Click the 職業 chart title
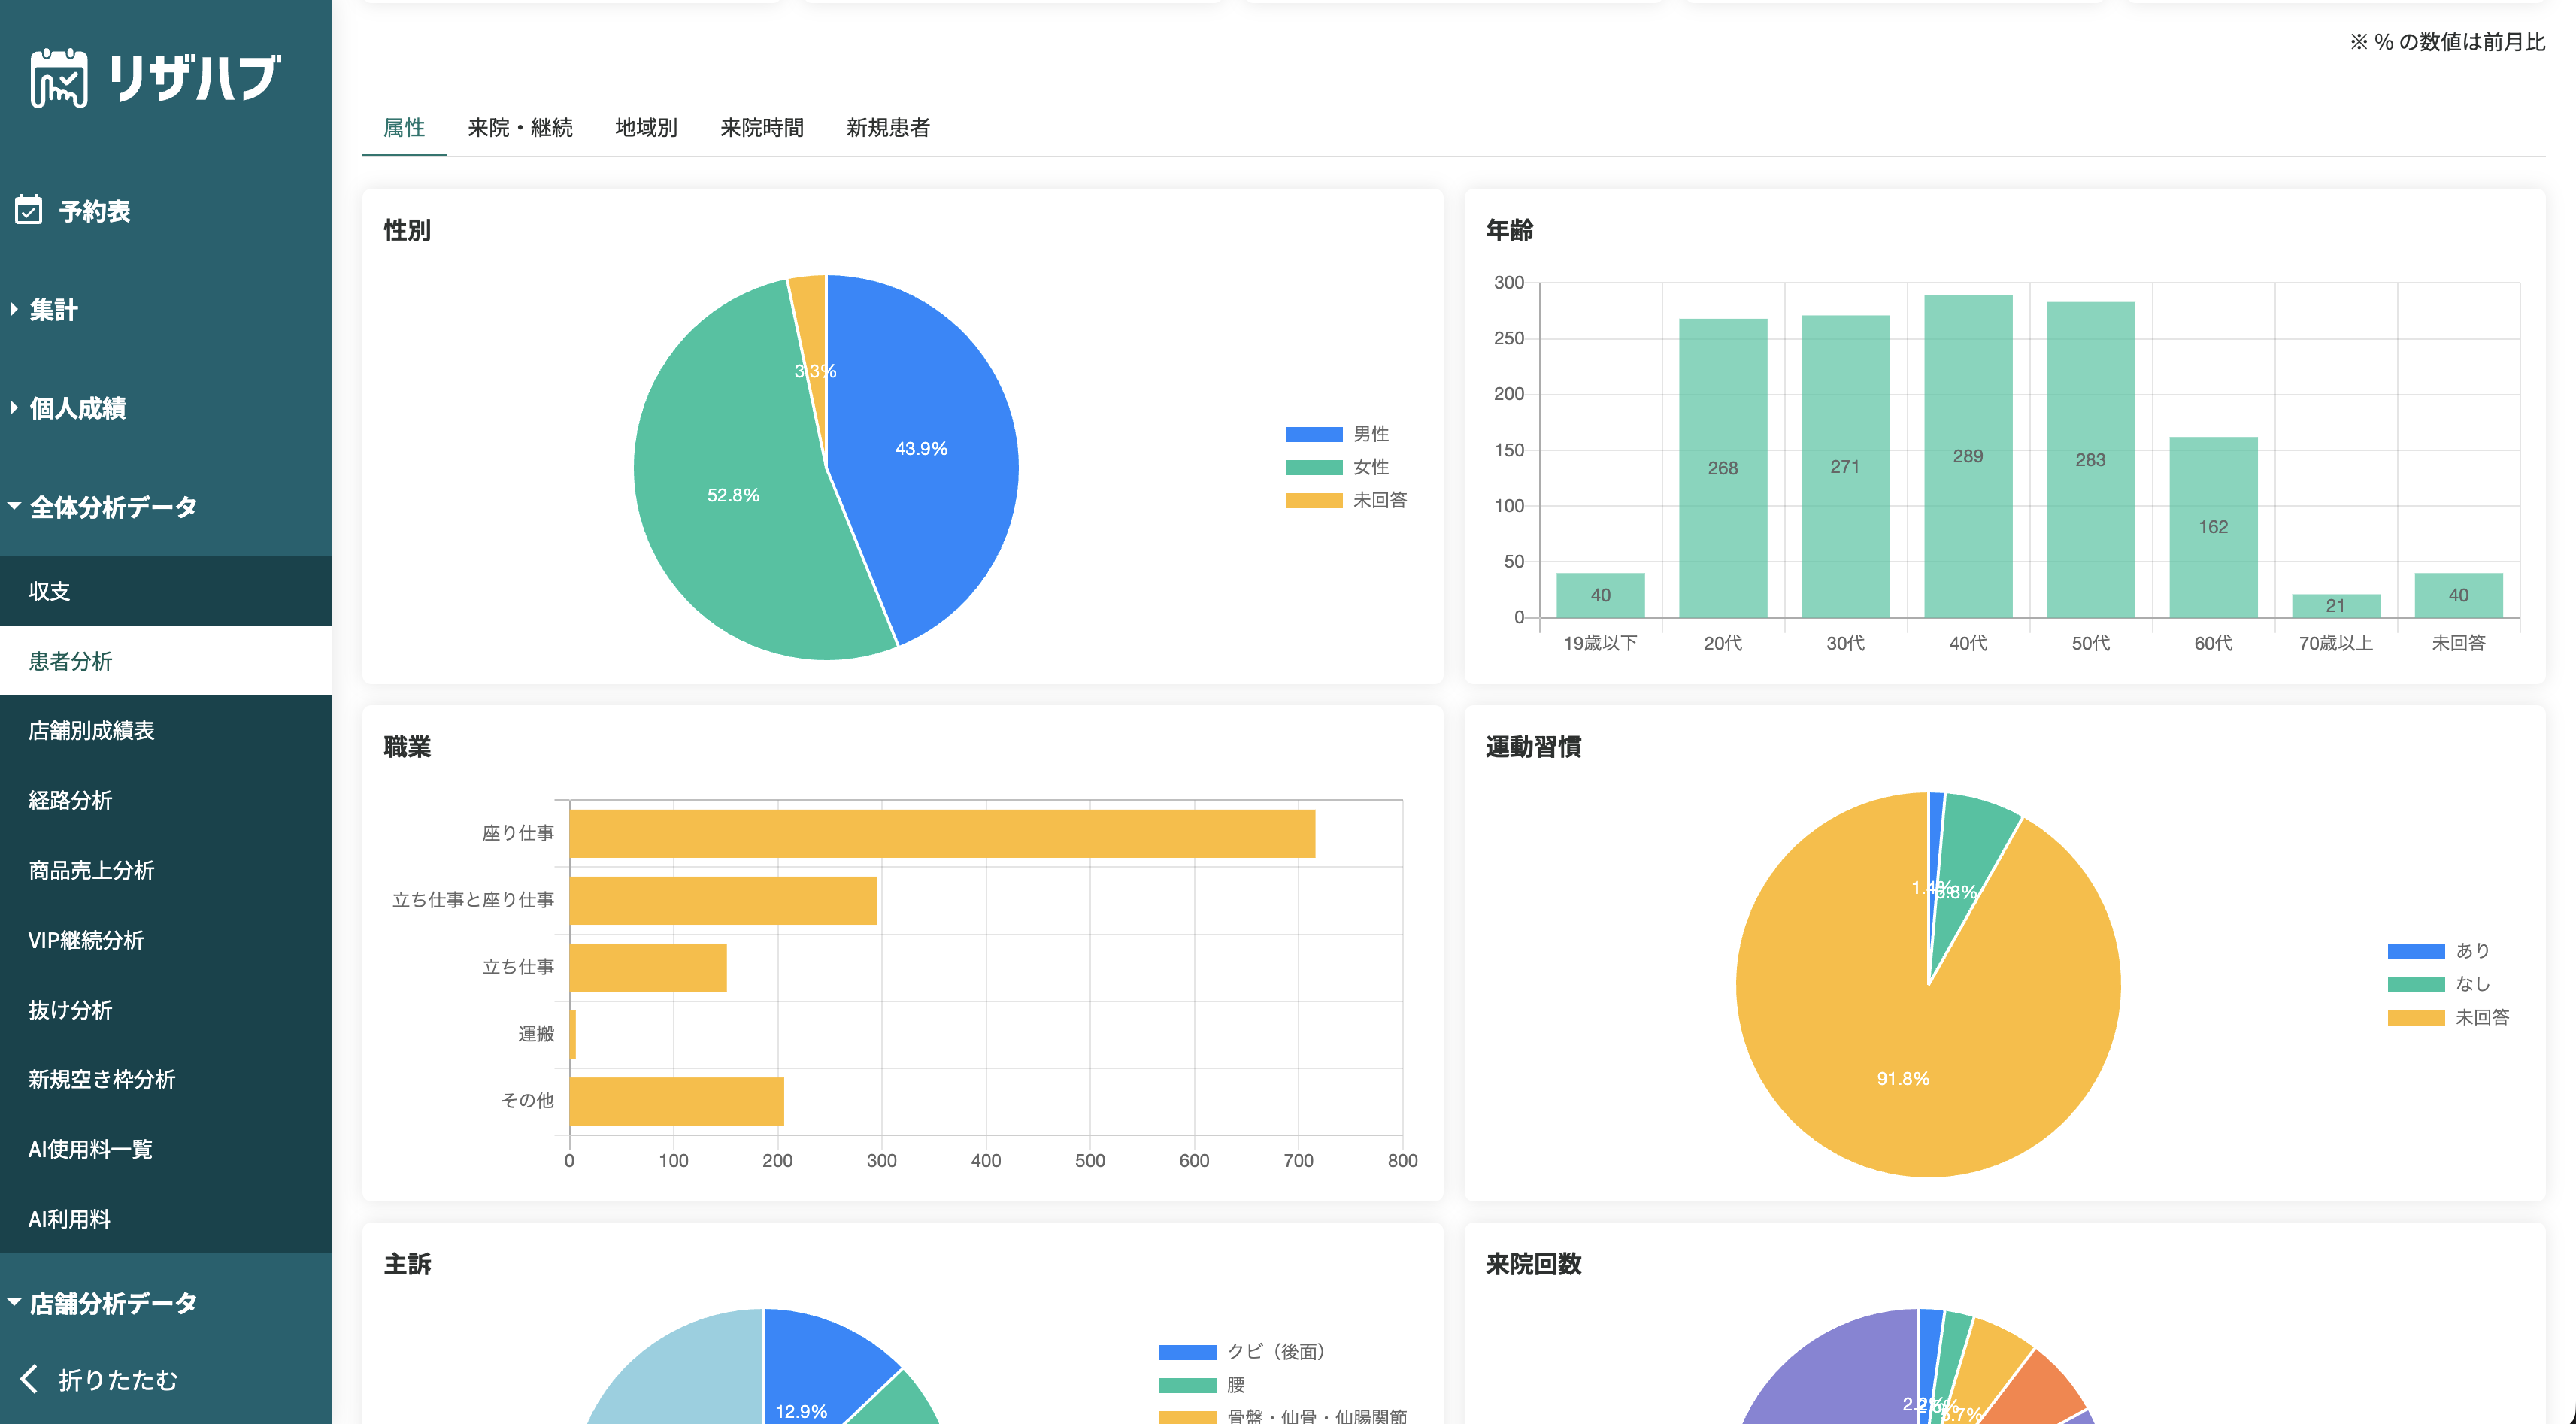Image resolution: width=2576 pixels, height=1424 pixels. point(407,747)
